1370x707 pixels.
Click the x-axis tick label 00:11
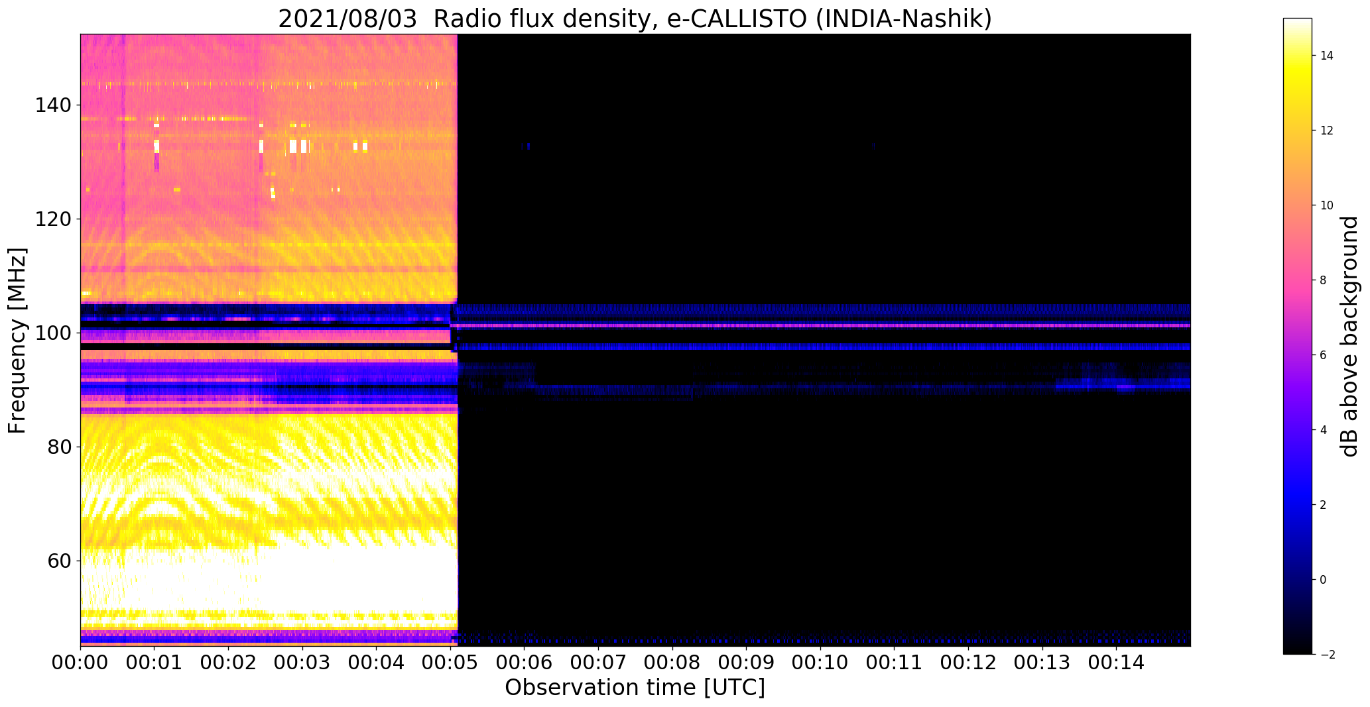tap(894, 663)
